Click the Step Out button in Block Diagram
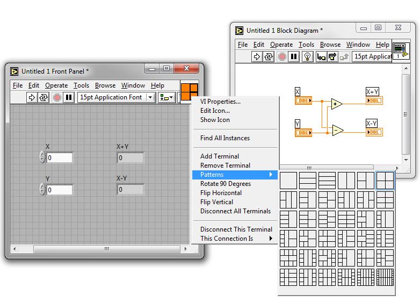Screen dimensions: 420x302 (x=344, y=56)
